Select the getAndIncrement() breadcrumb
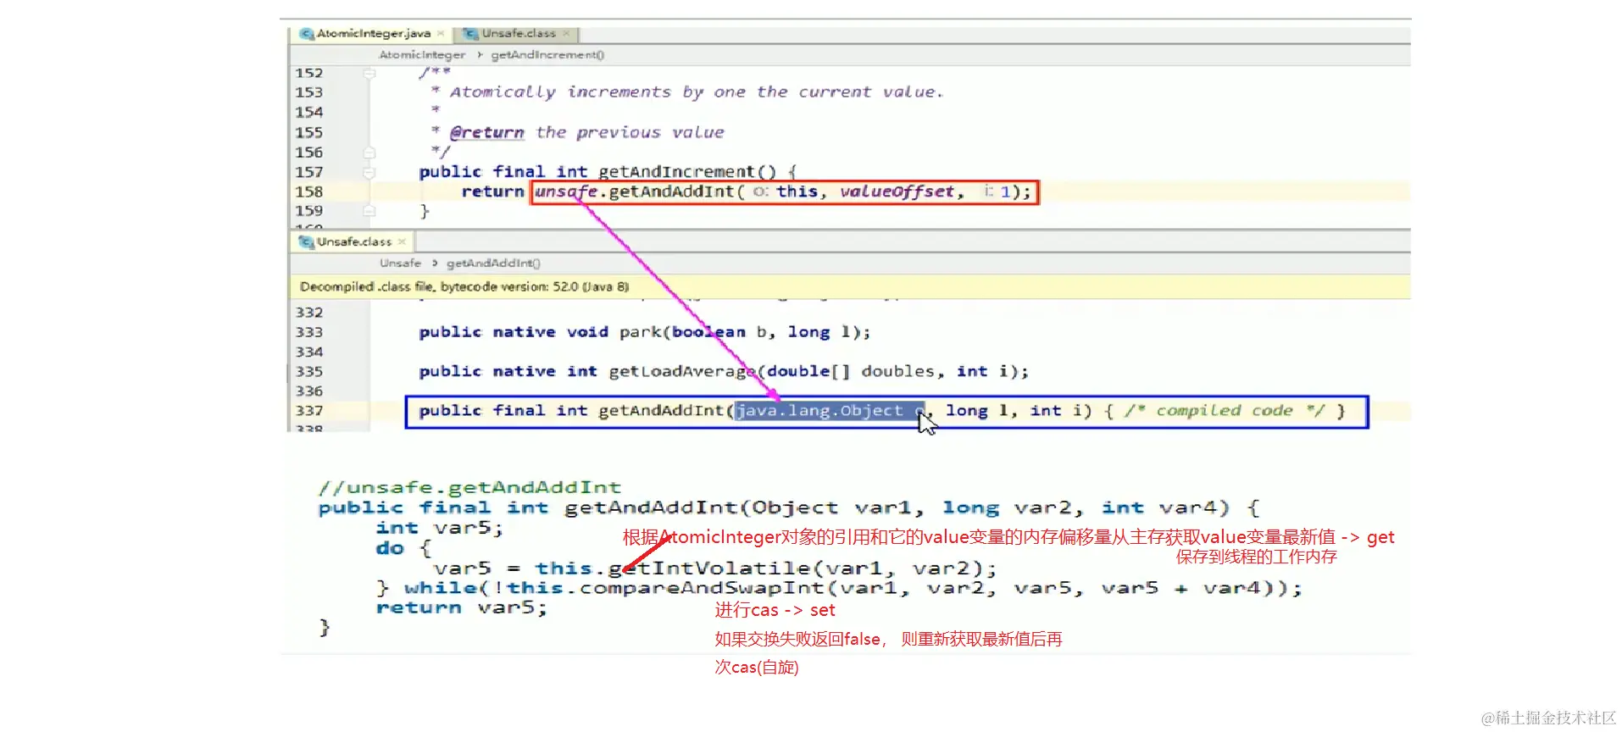This screenshot has height=732, width=1622. point(547,55)
